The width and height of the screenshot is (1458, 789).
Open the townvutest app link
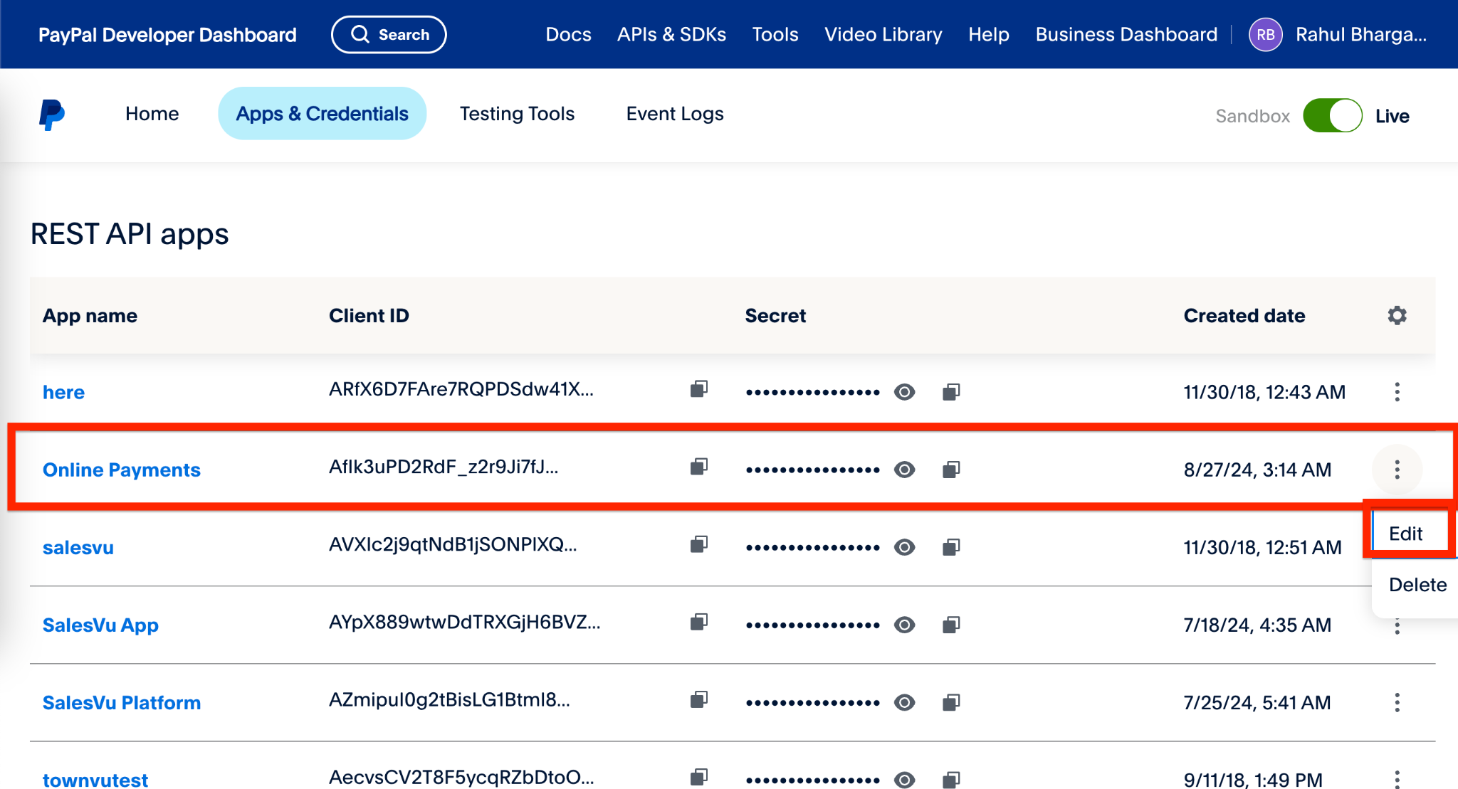coord(95,780)
